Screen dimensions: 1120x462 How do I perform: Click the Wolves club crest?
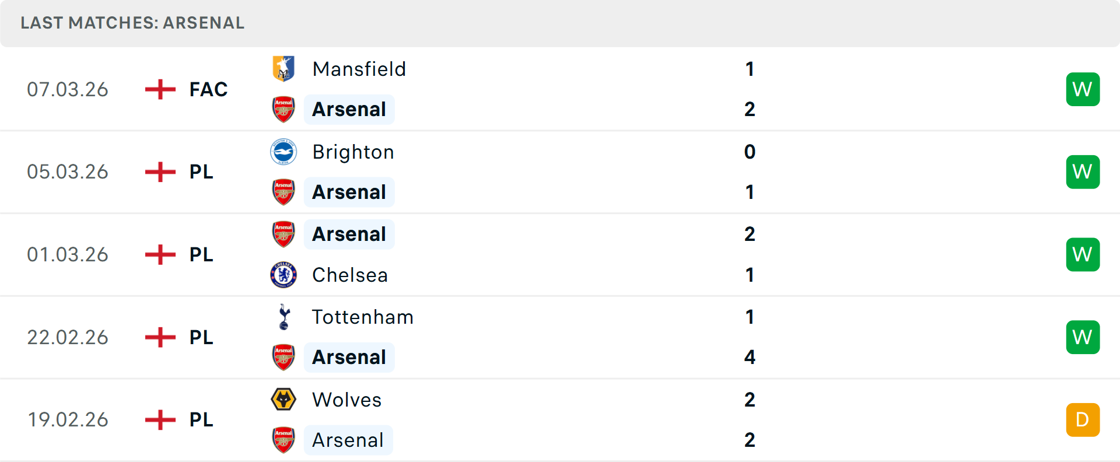(x=283, y=400)
